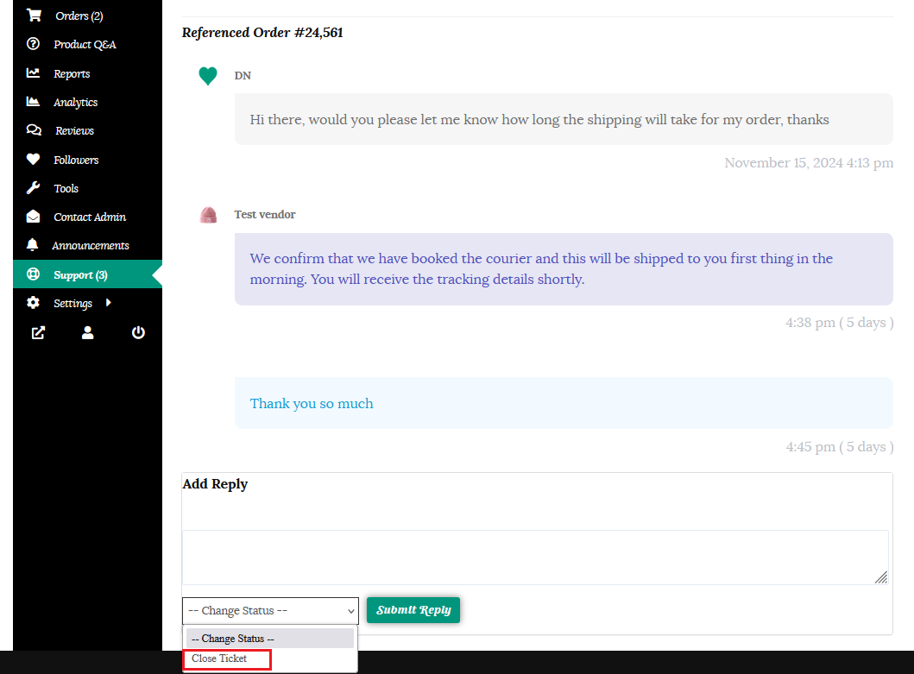Click DN customer's green heart avatar

[x=208, y=77]
